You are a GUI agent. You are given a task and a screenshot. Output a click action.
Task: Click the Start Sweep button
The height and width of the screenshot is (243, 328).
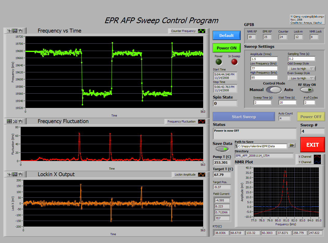pos(244,117)
